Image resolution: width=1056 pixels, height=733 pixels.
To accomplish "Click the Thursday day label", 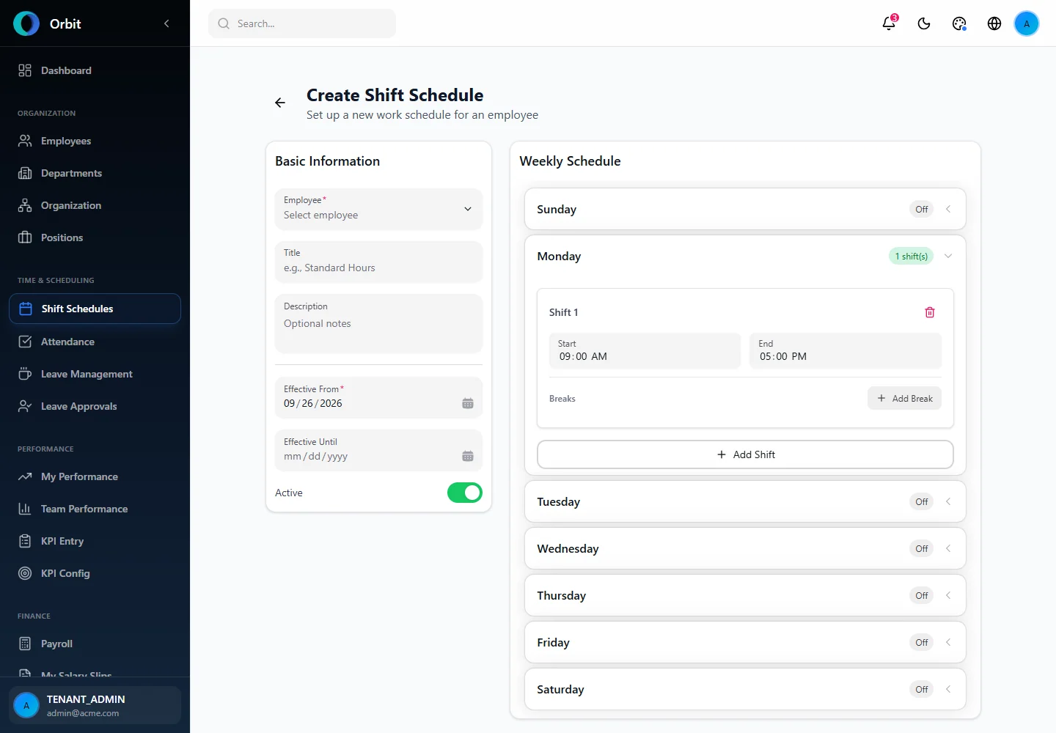I will 562,595.
